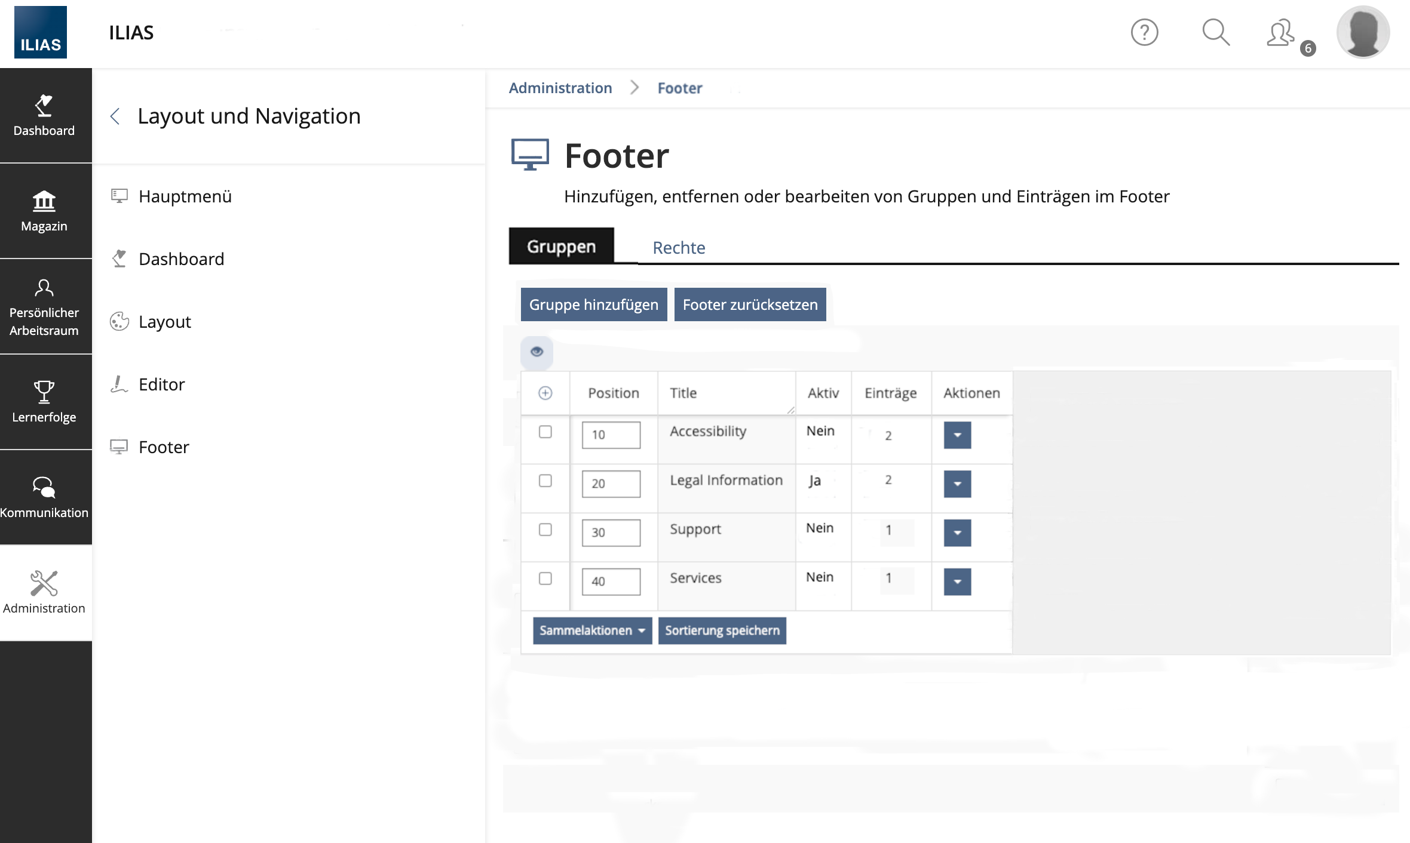Image resolution: width=1410 pixels, height=843 pixels.
Task: Click the position field showing 30
Action: point(611,533)
